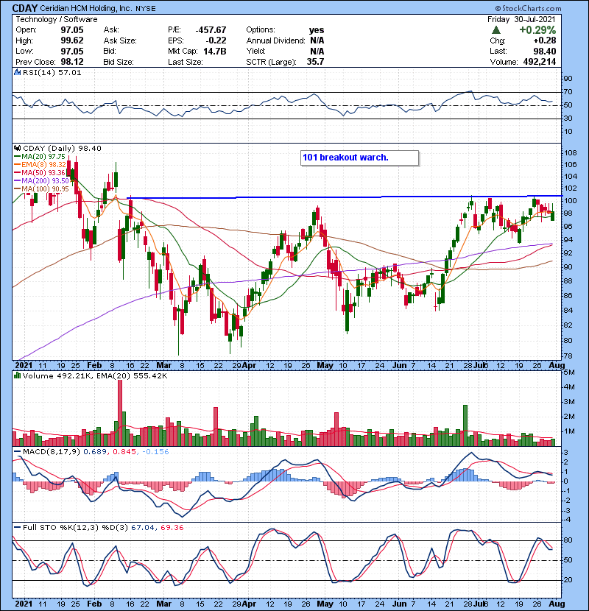Click the Options value 'yes'
The width and height of the screenshot is (589, 611).
pyautogui.click(x=317, y=30)
